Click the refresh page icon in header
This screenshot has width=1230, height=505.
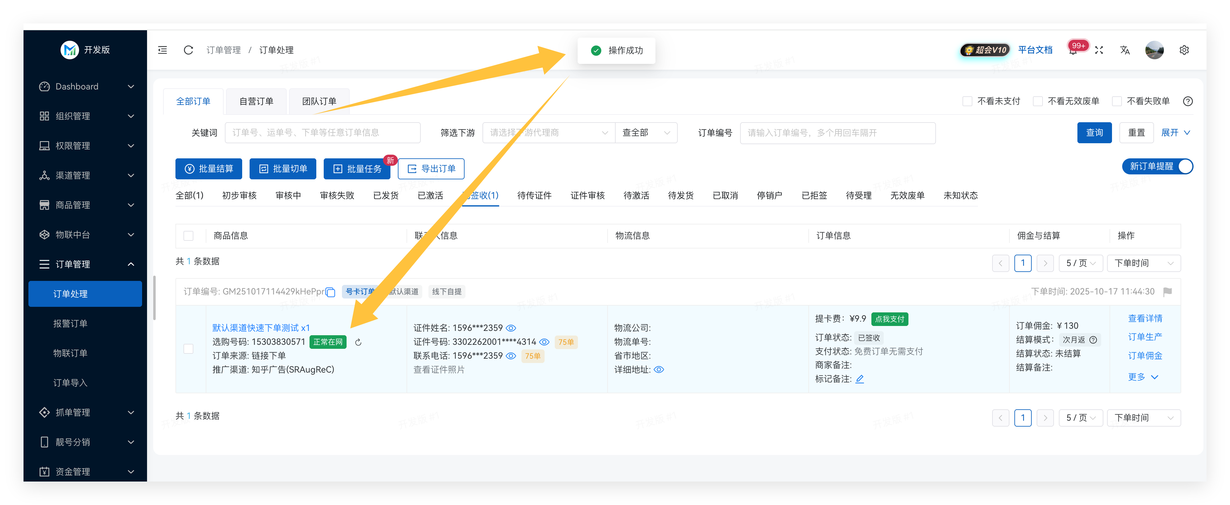click(x=188, y=50)
